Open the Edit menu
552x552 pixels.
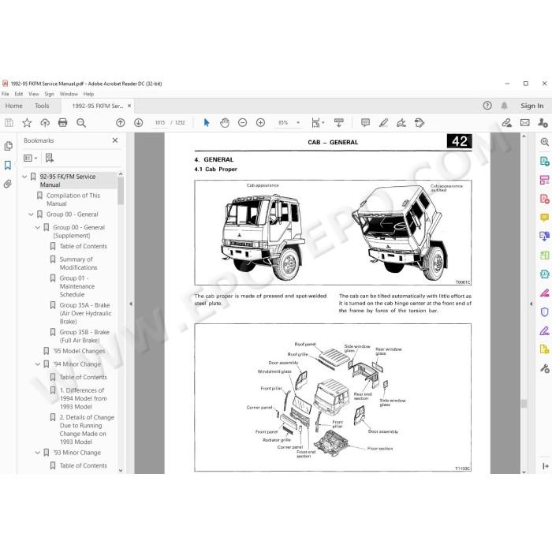(x=19, y=94)
